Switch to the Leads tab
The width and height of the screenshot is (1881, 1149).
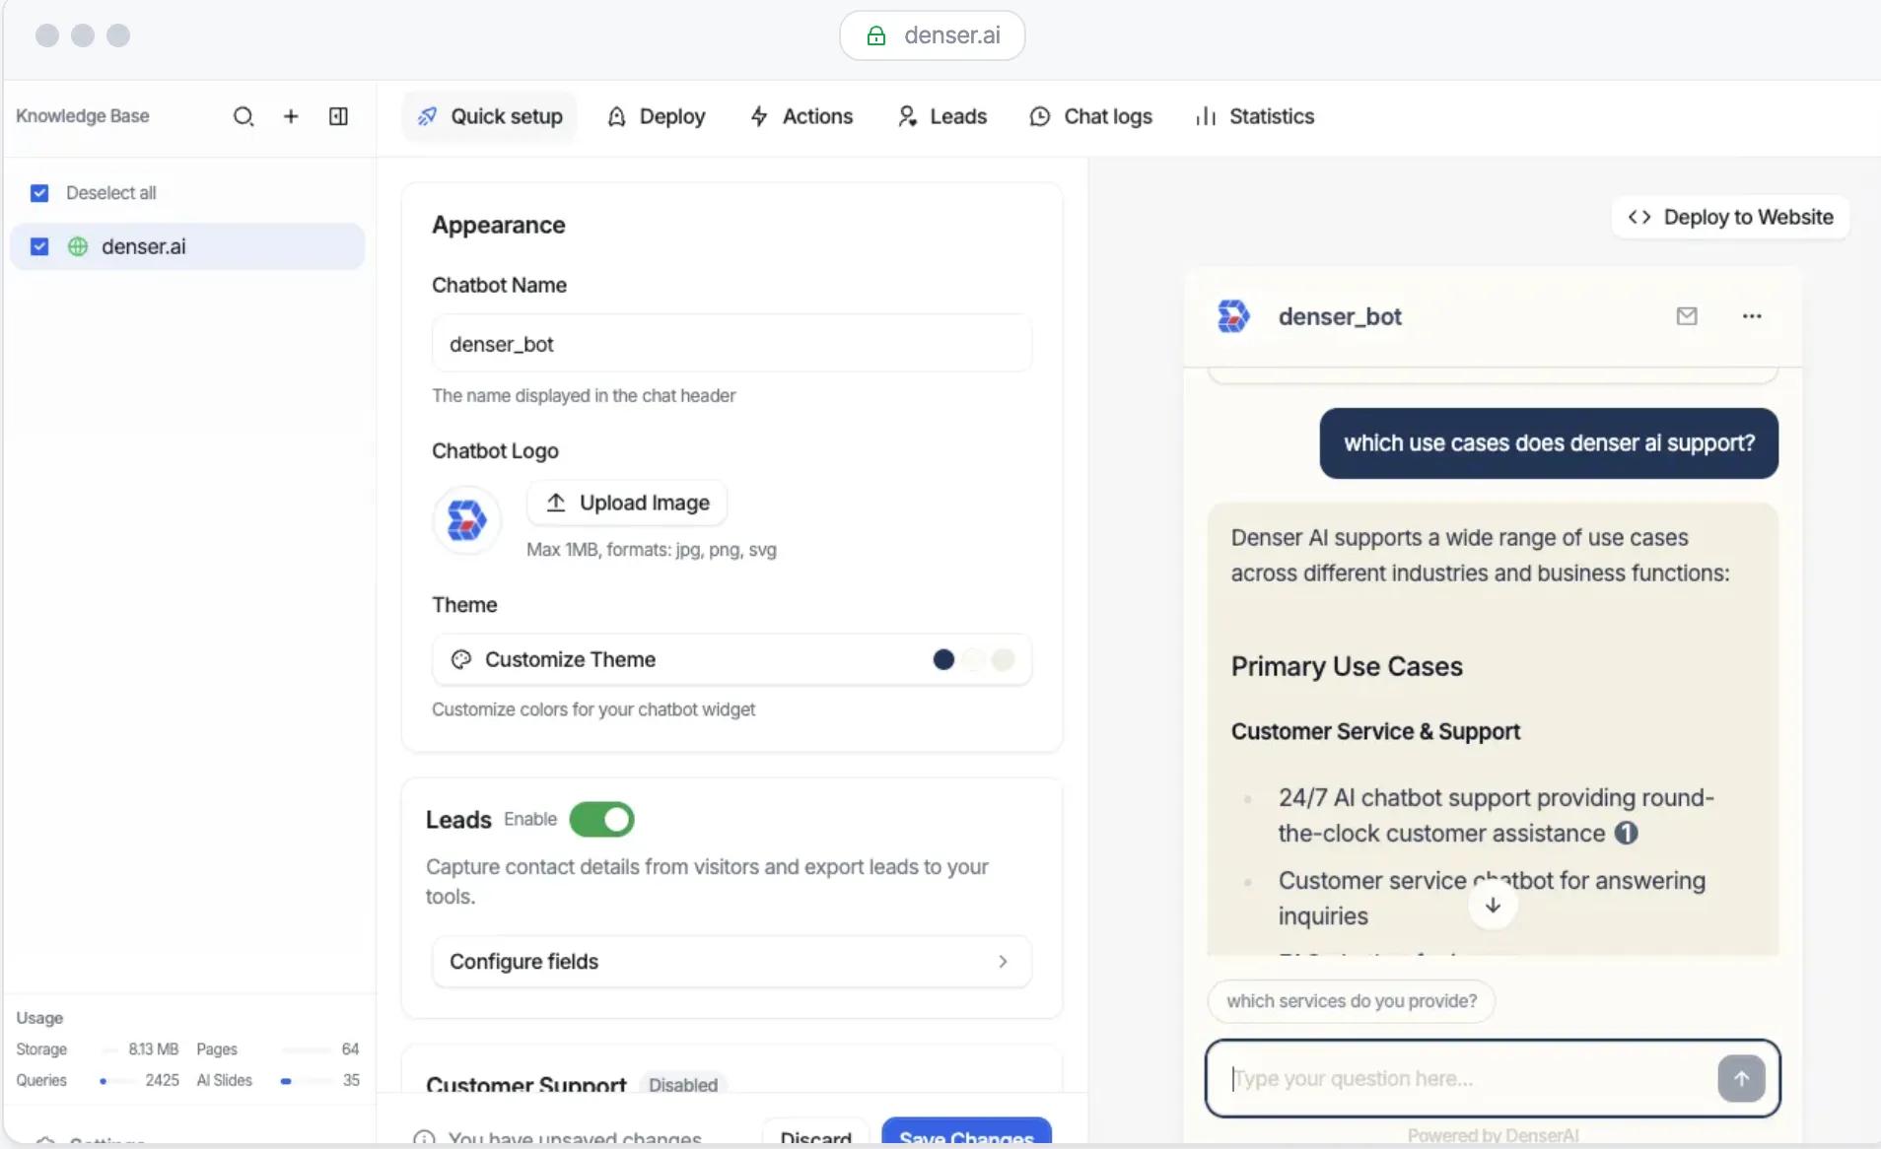(x=940, y=116)
